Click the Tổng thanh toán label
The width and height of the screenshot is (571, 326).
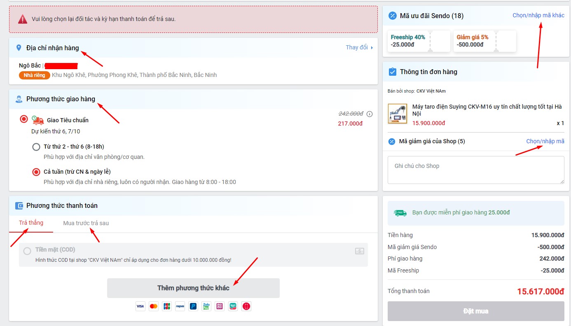pyautogui.click(x=409, y=291)
